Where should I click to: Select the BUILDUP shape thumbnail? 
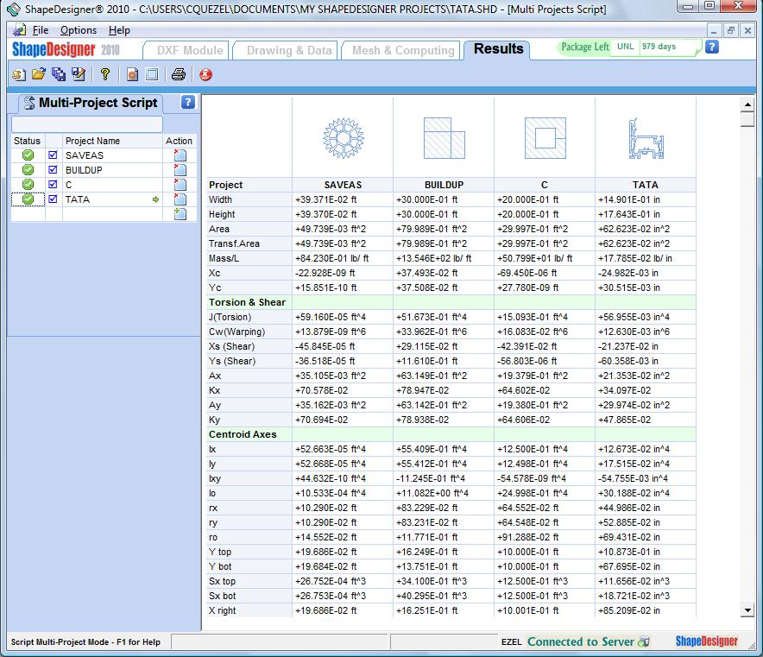[x=445, y=138]
